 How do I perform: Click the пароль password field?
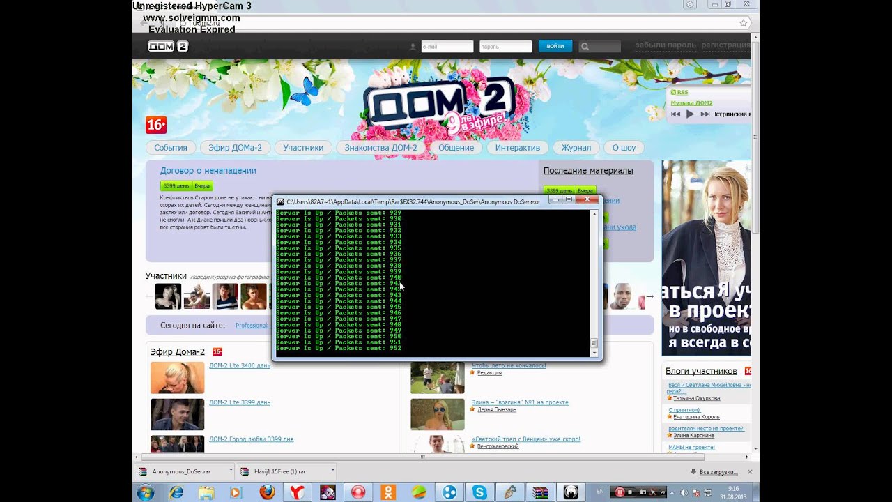point(505,47)
